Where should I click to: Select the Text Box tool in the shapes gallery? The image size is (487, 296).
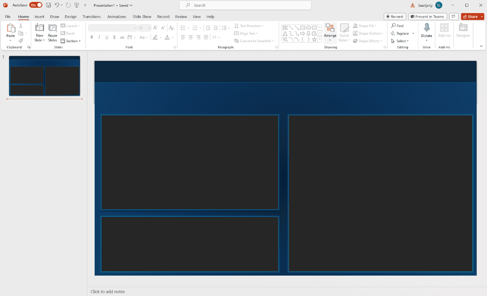click(x=285, y=28)
